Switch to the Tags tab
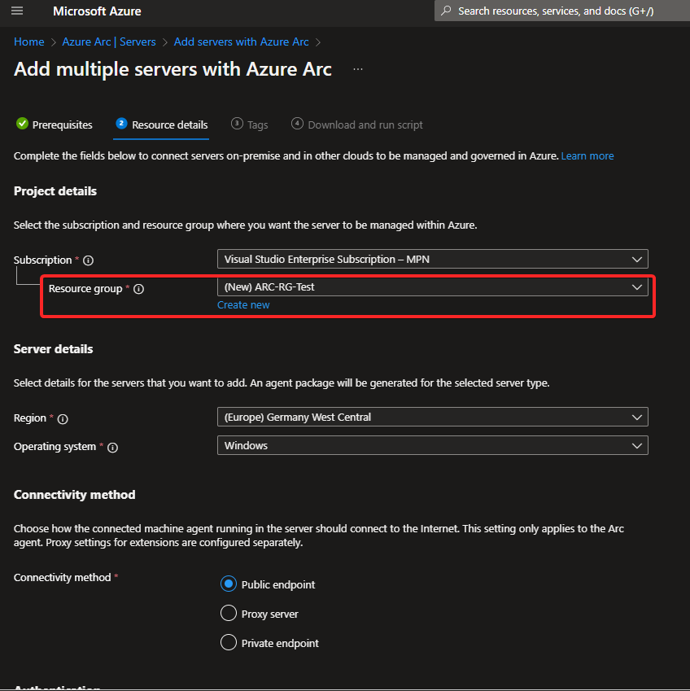Viewport: 690px width, 691px height. click(250, 124)
